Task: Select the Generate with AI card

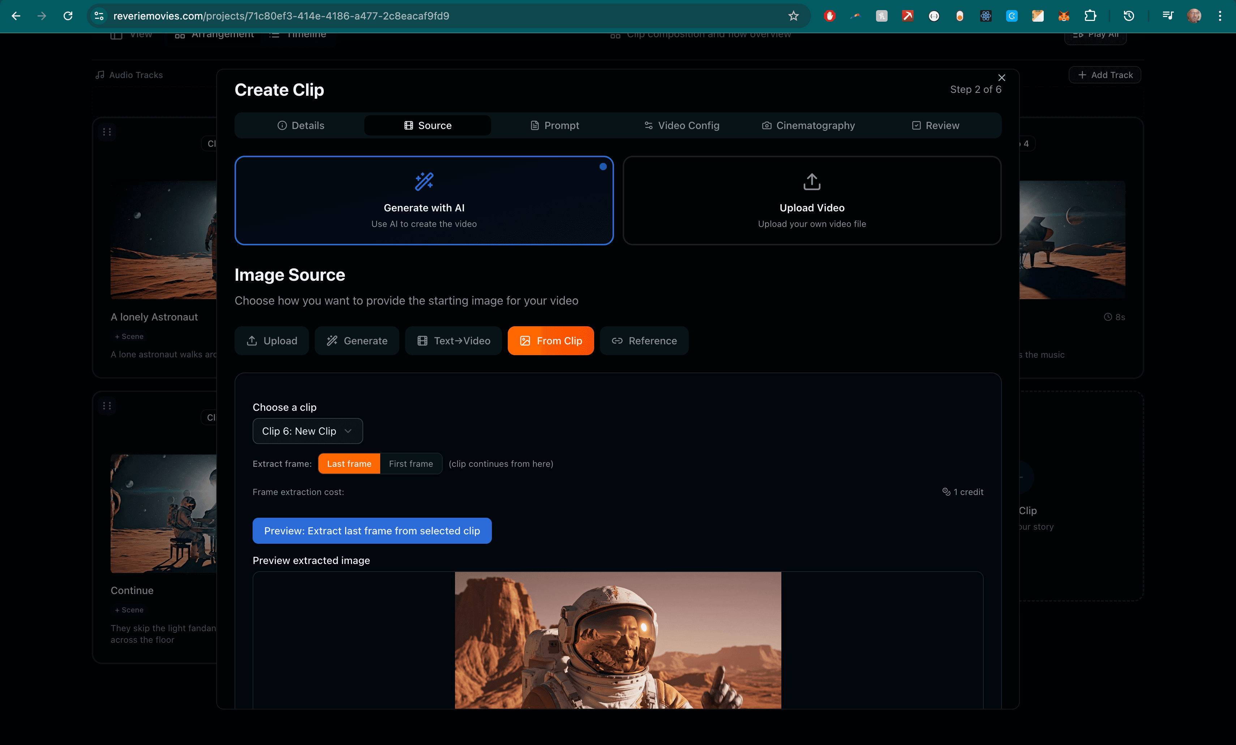Action: [x=424, y=201]
